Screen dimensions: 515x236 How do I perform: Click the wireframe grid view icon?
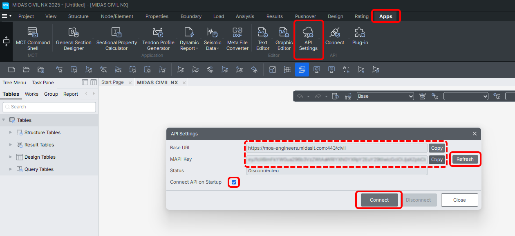[287, 70]
